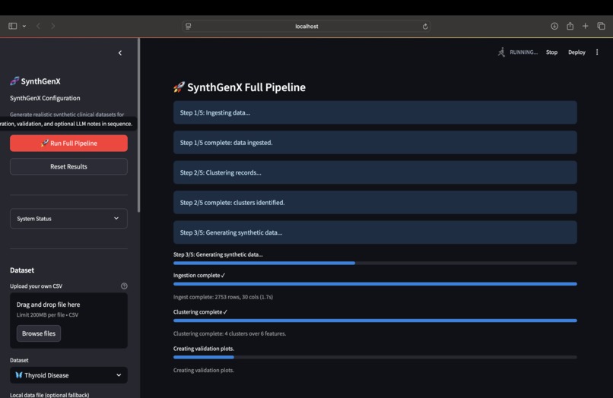Go back with Safari's back arrow

tap(38, 26)
